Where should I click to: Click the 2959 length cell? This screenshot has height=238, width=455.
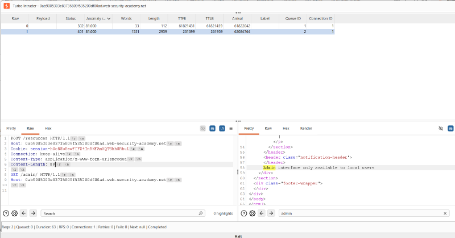pos(154,31)
